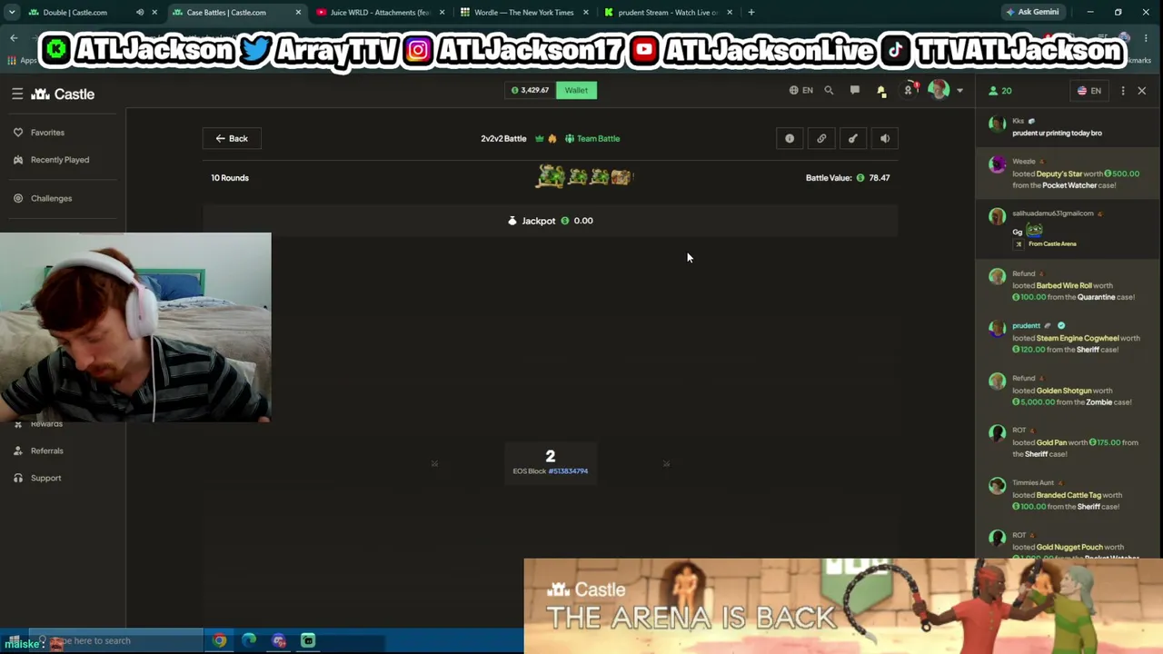Image resolution: width=1163 pixels, height=654 pixels.
Task: Go back with the browser back arrow
Action: tap(14, 38)
